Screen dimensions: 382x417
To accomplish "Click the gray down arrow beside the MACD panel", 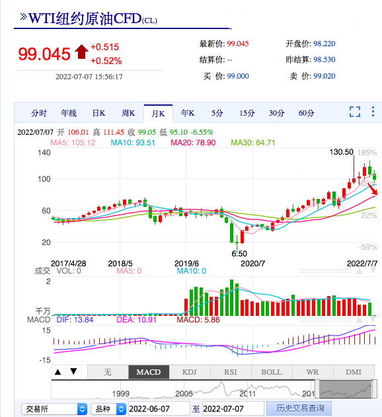I will 373,320.
